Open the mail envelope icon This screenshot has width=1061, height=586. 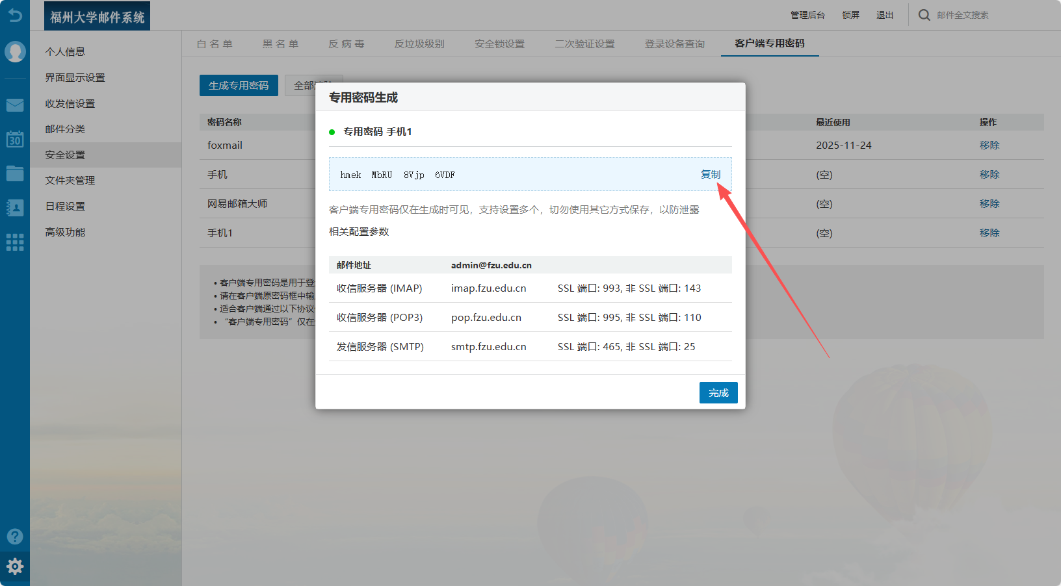click(x=15, y=105)
